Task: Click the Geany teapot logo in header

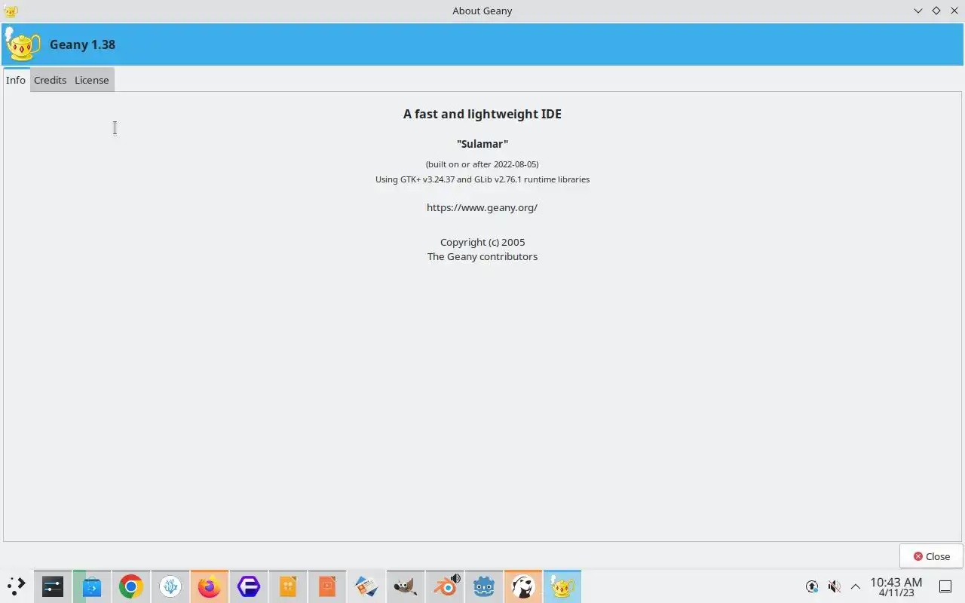Action: pos(23,44)
